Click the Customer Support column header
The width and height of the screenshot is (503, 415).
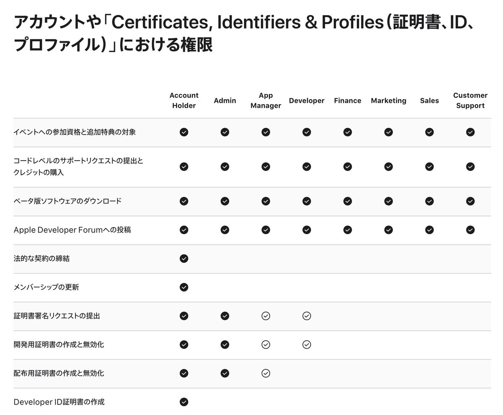[470, 101]
